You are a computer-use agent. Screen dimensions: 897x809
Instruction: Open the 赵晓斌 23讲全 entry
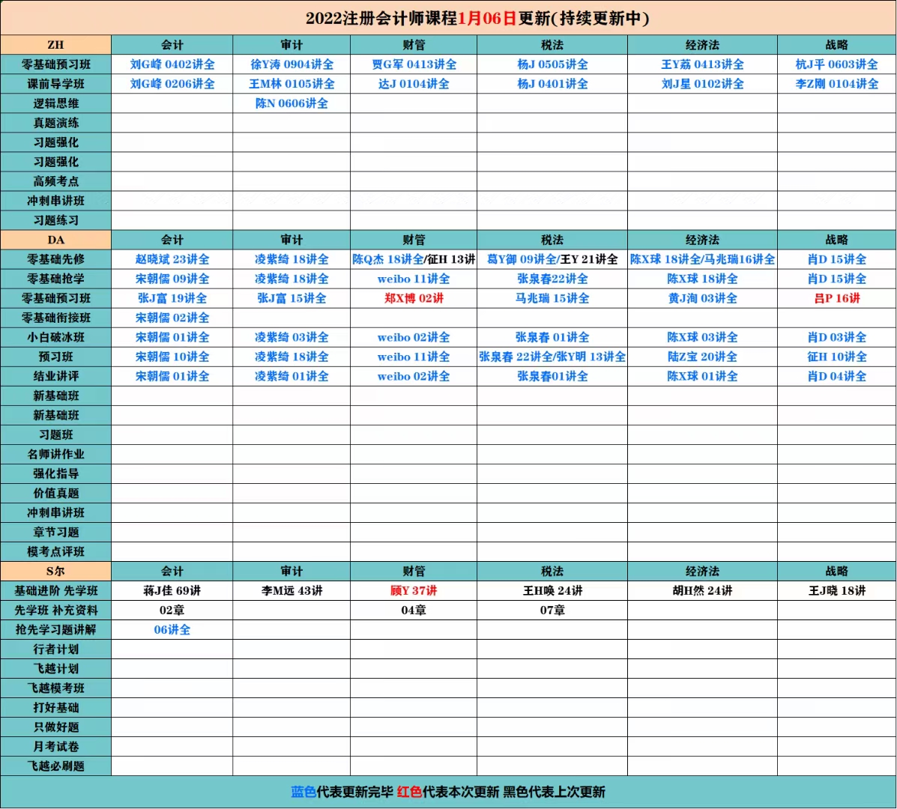point(172,259)
